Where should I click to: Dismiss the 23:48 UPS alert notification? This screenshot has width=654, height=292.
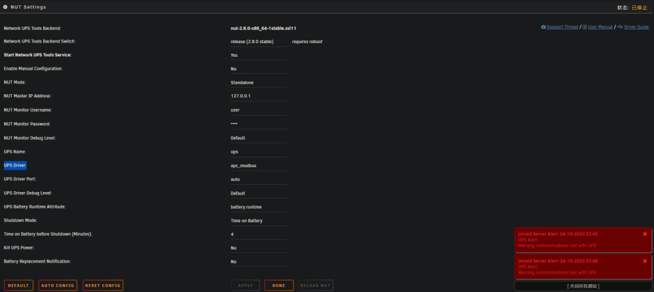645,261
